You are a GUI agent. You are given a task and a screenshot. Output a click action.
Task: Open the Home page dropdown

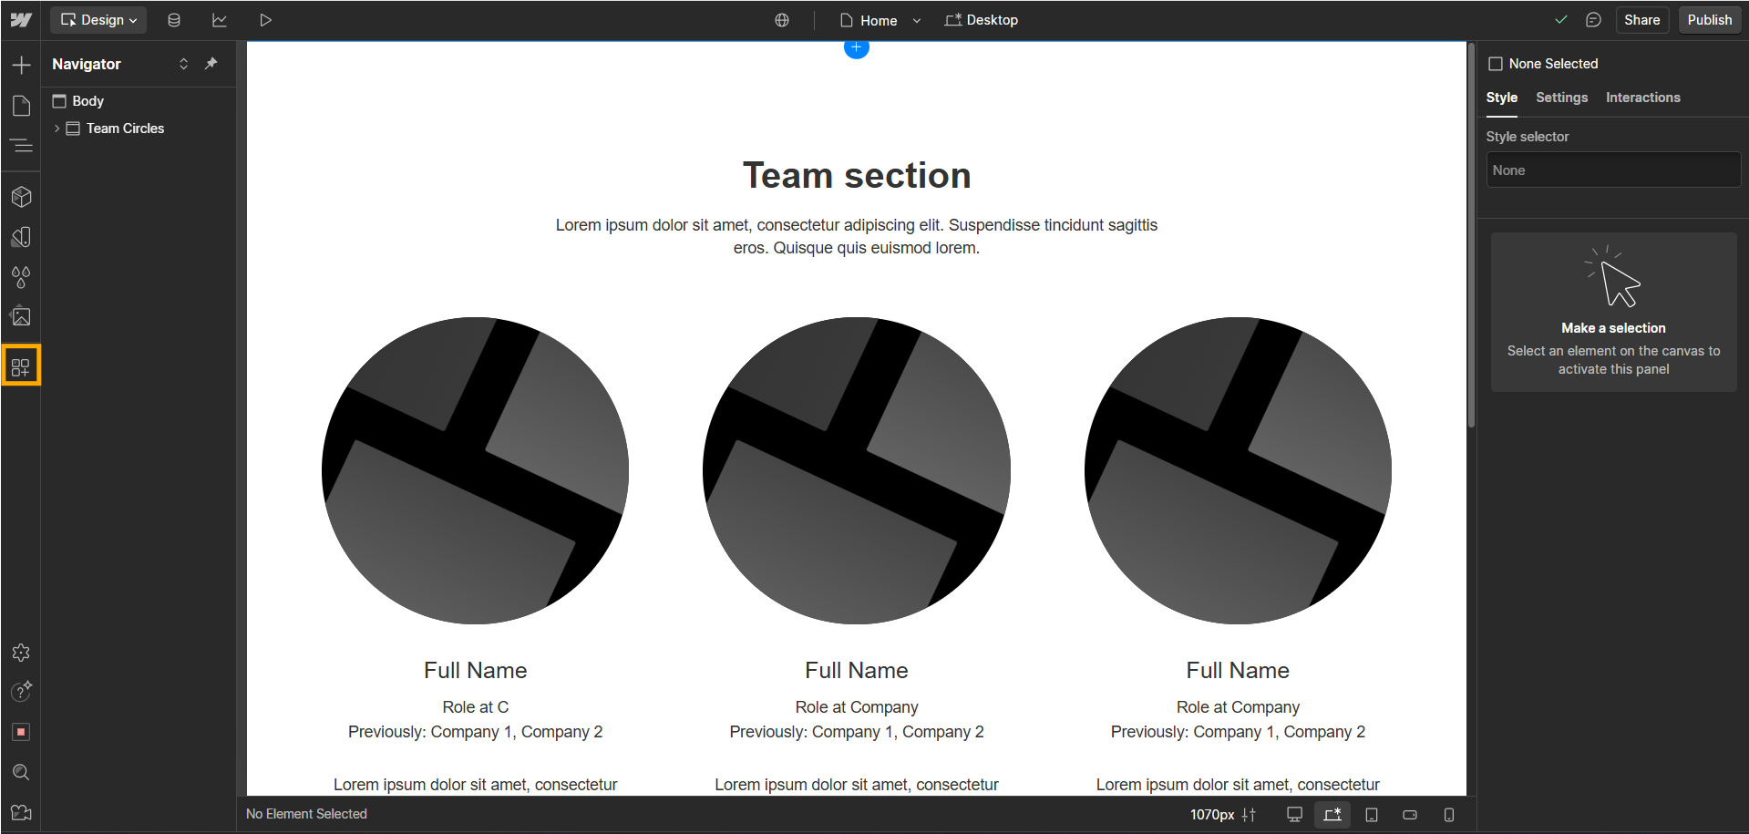[x=917, y=20]
